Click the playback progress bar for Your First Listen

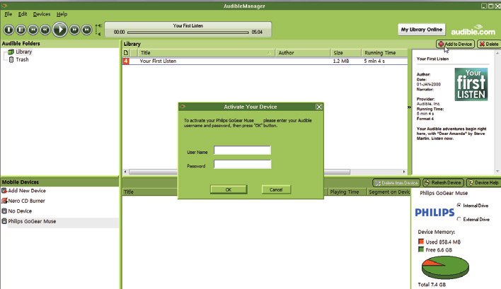tap(188, 33)
